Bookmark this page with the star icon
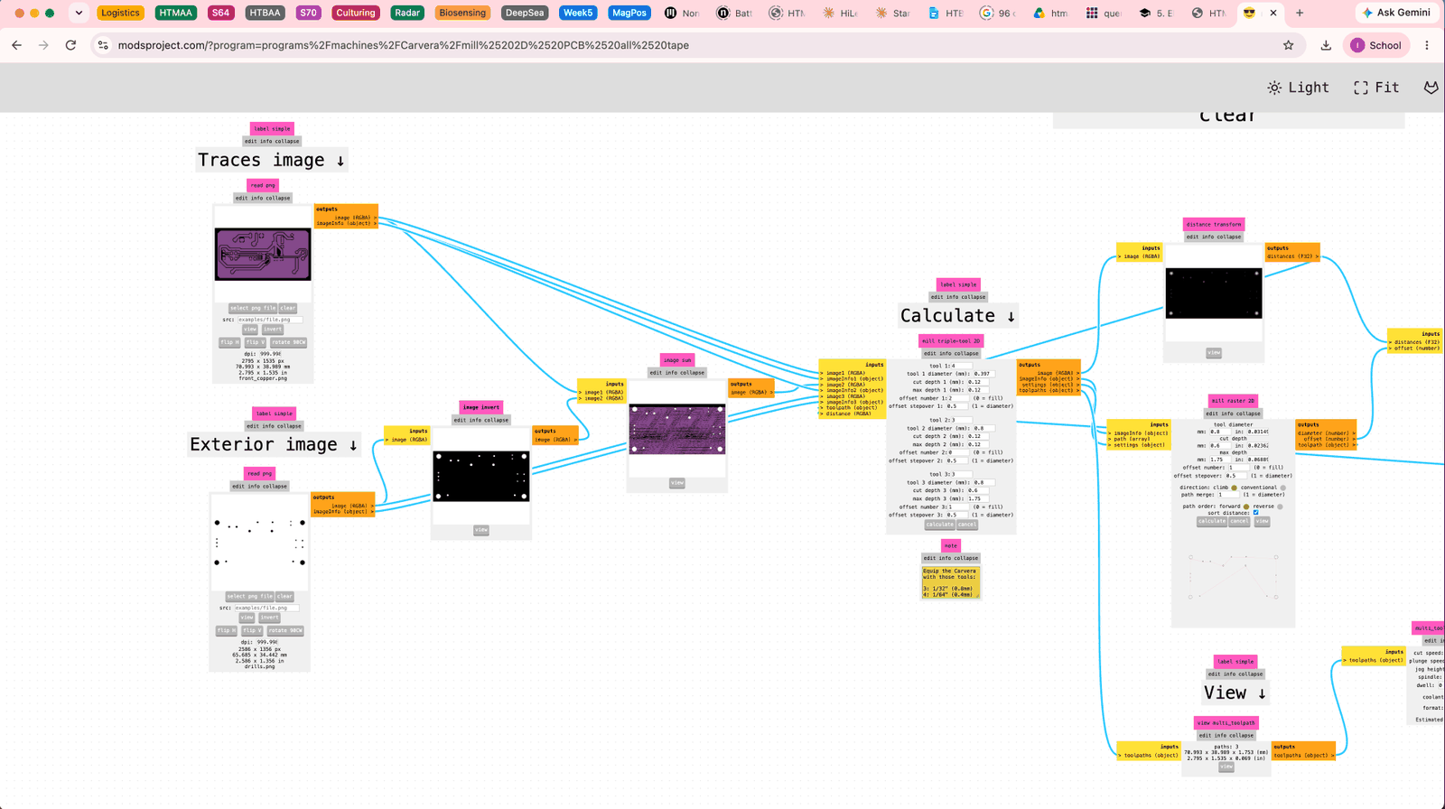 coord(1289,45)
